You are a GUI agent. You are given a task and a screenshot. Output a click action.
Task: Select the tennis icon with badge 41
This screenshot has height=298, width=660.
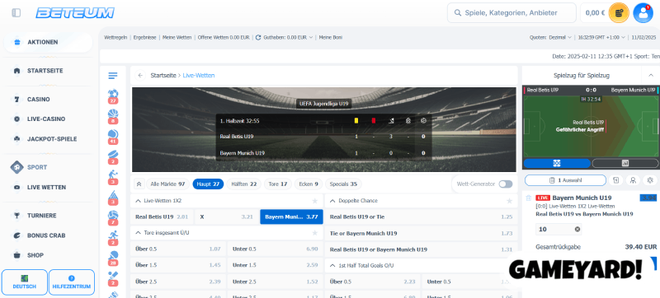(113, 137)
